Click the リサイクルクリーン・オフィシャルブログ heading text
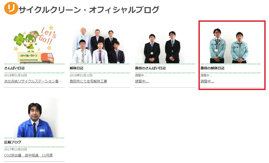The image size is (269, 163). 89,10
